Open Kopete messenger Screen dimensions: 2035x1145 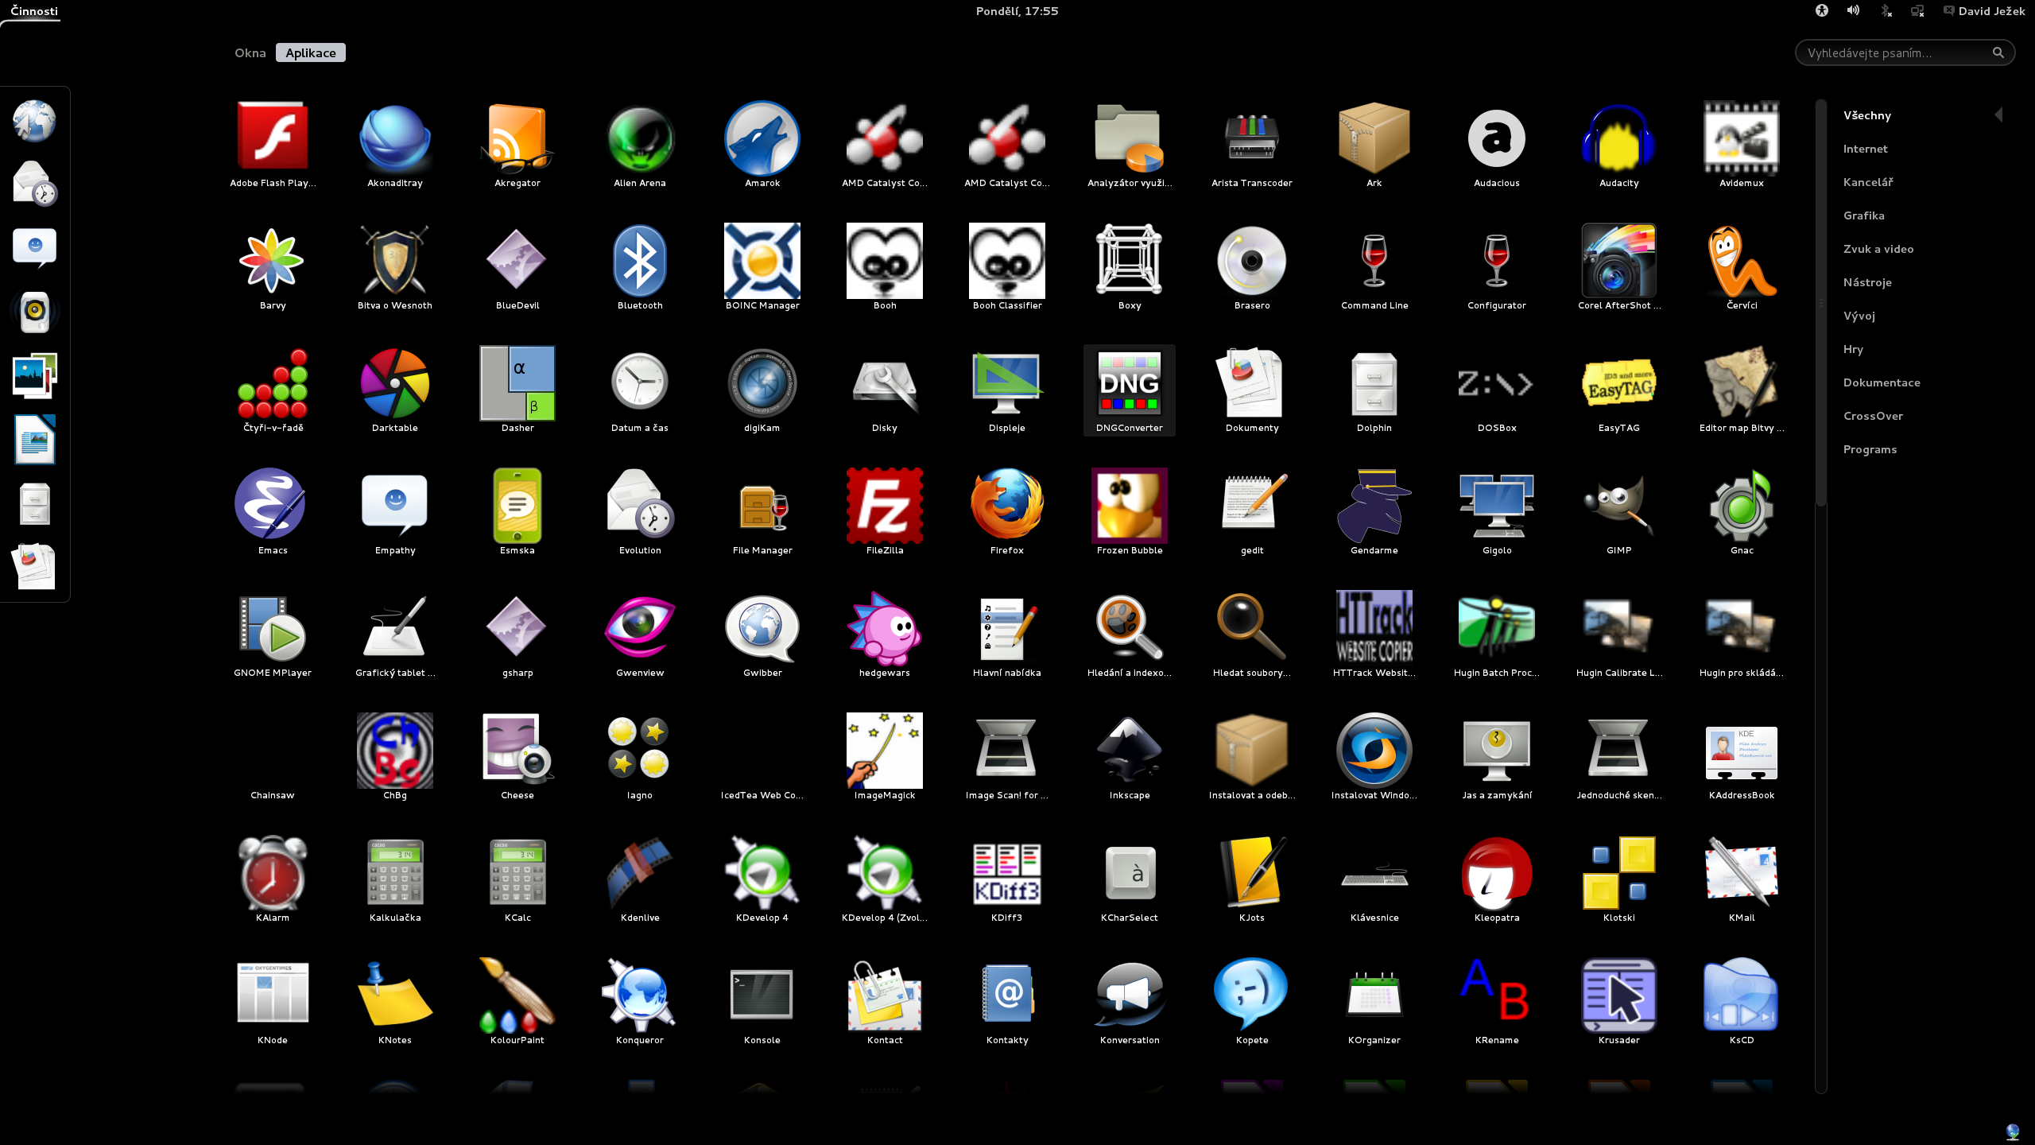[1252, 1002]
